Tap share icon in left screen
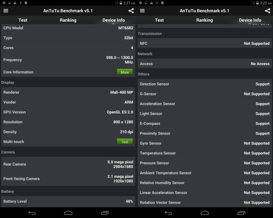This screenshot has width=273, height=218. coord(131,11)
